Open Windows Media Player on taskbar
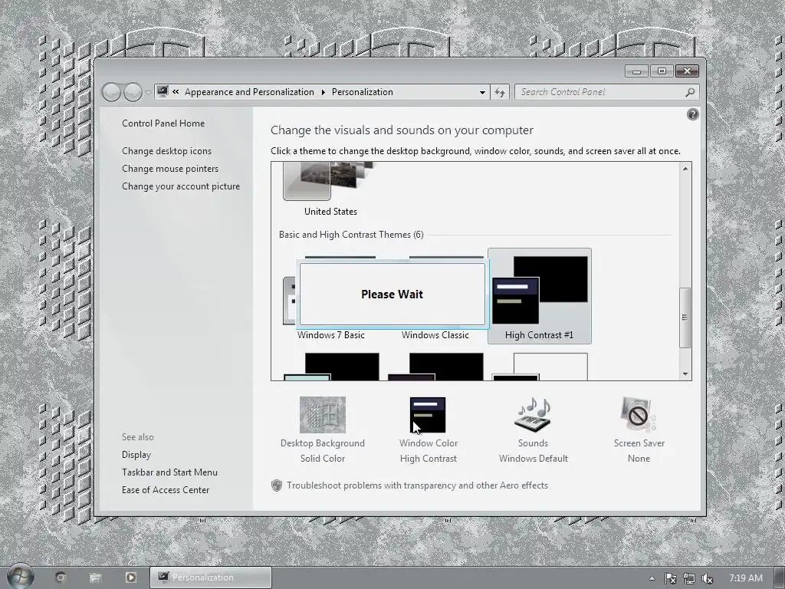This screenshot has height=589, width=785. pyautogui.click(x=130, y=577)
